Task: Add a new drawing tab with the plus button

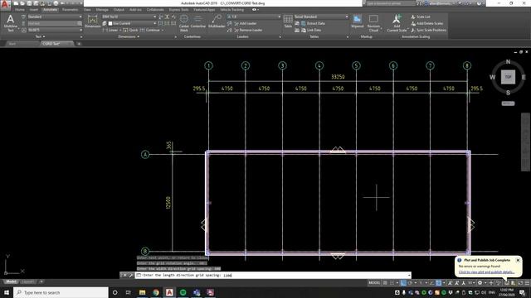Action: tap(79, 44)
